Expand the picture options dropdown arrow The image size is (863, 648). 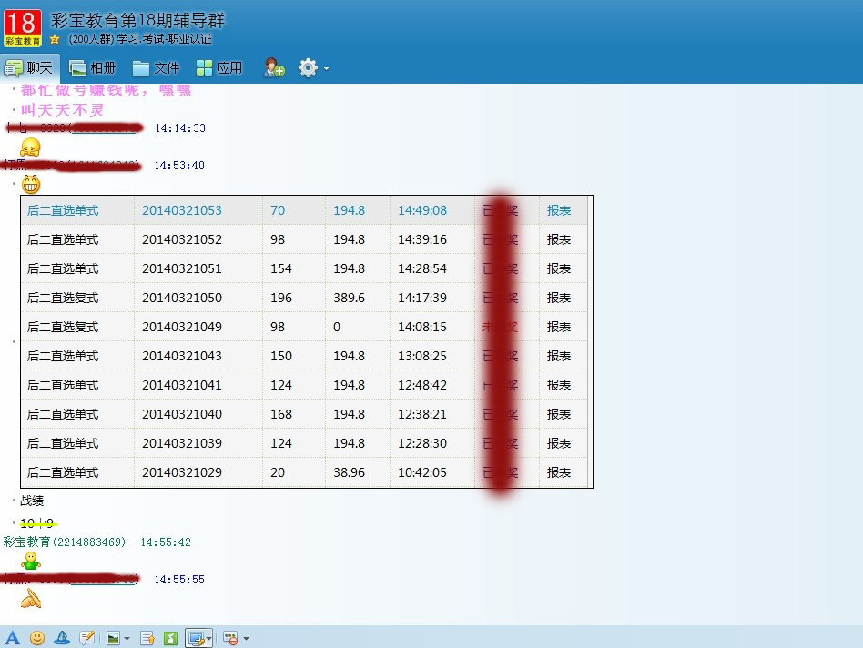pos(127,639)
